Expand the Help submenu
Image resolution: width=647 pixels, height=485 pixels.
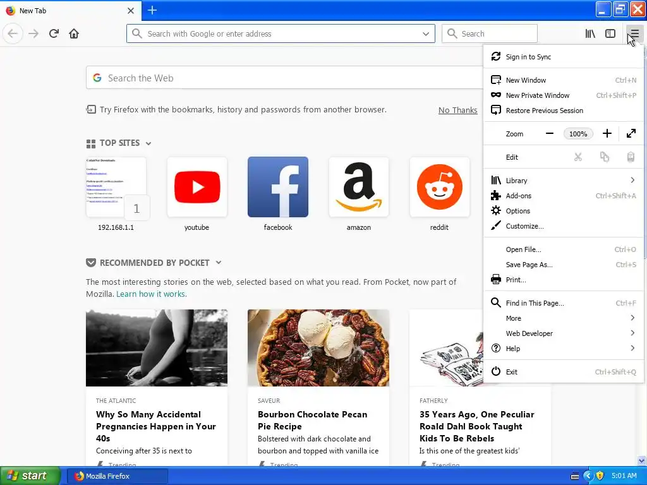click(x=563, y=349)
